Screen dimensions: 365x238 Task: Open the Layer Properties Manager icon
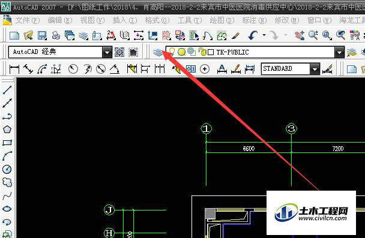158,52
